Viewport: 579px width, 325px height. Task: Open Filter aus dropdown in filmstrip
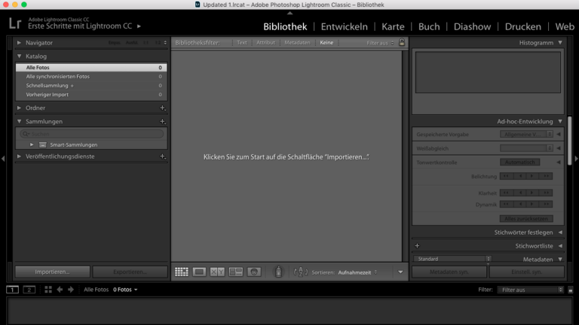pos(530,290)
